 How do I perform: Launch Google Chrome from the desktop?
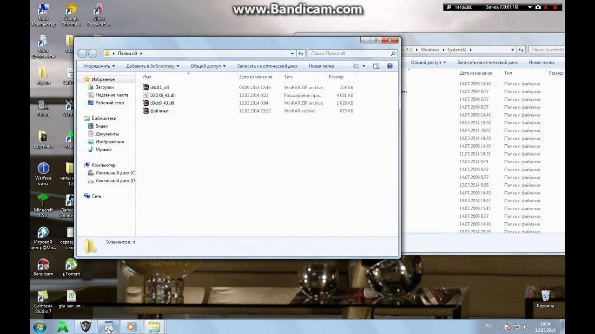71,15
